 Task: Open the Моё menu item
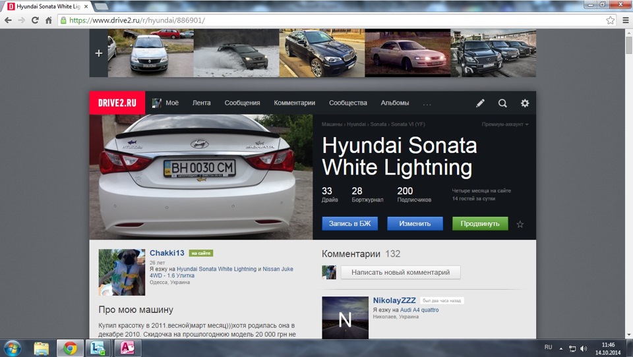172,103
